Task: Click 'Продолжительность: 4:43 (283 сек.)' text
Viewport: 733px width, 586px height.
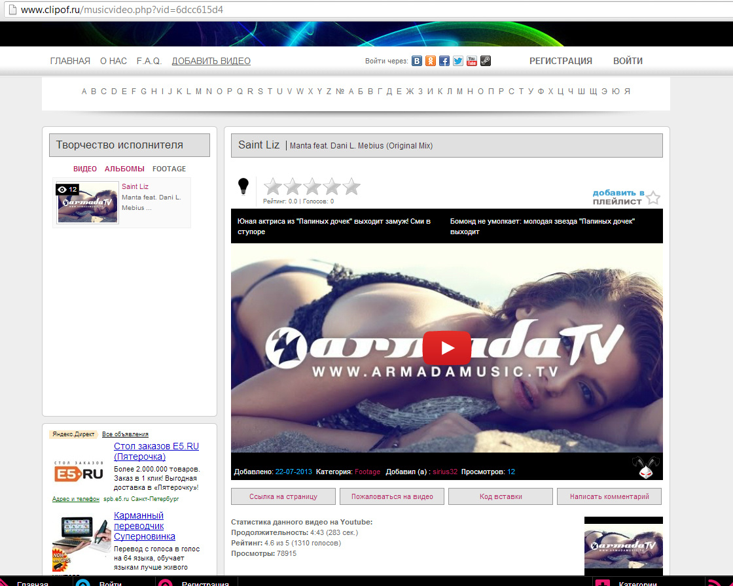Action: point(295,533)
